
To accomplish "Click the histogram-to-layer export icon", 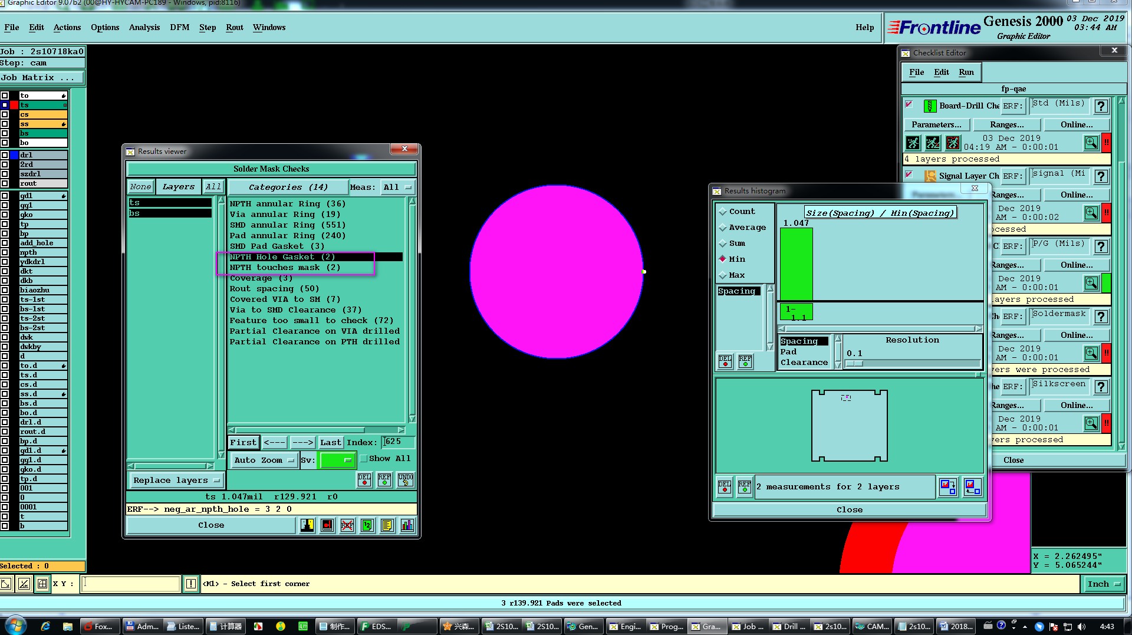I will pos(947,486).
